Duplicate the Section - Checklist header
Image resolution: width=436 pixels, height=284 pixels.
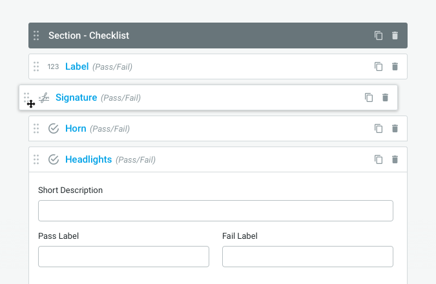pos(379,35)
